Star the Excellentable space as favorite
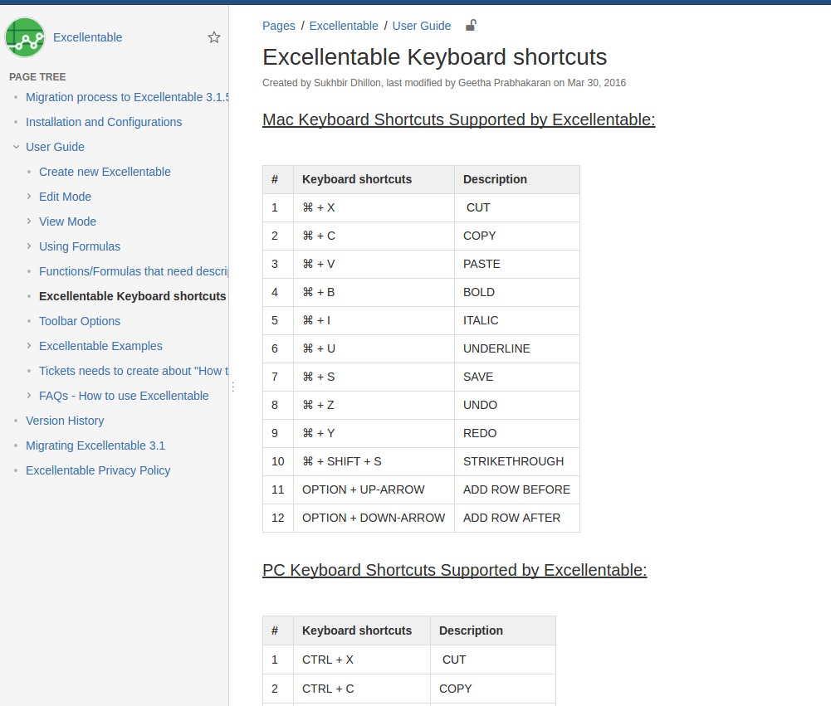Image resolution: width=831 pixels, height=706 pixels. pos(214,37)
